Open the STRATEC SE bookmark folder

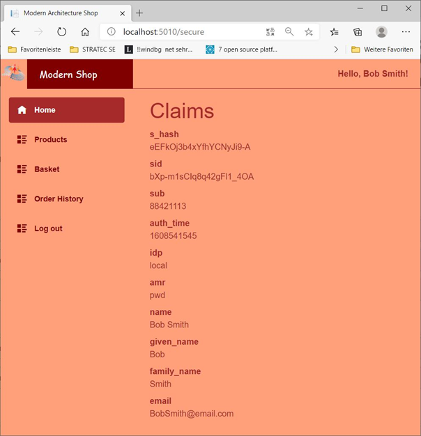pos(93,49)
